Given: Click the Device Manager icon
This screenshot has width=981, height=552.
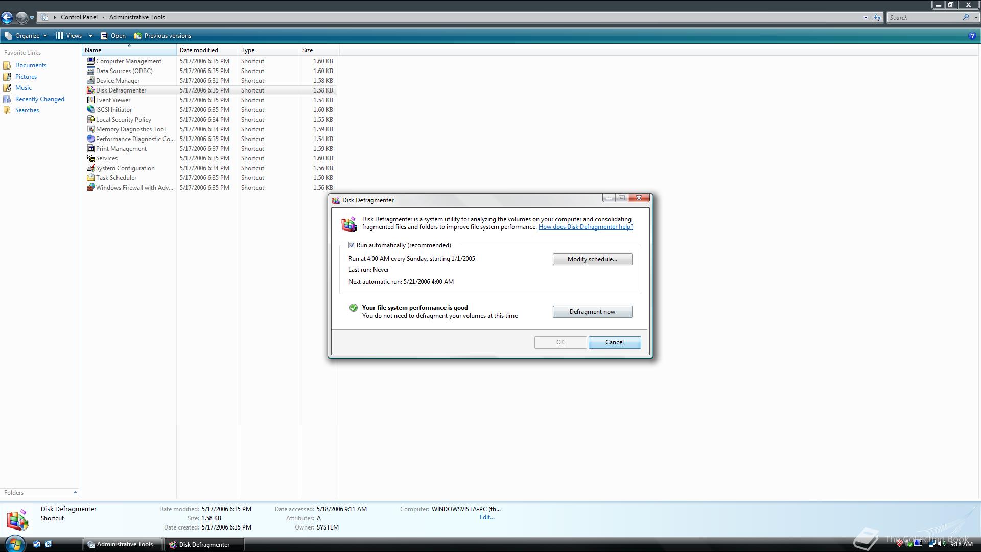Looking at the screenshot, I should pos(91,80).
